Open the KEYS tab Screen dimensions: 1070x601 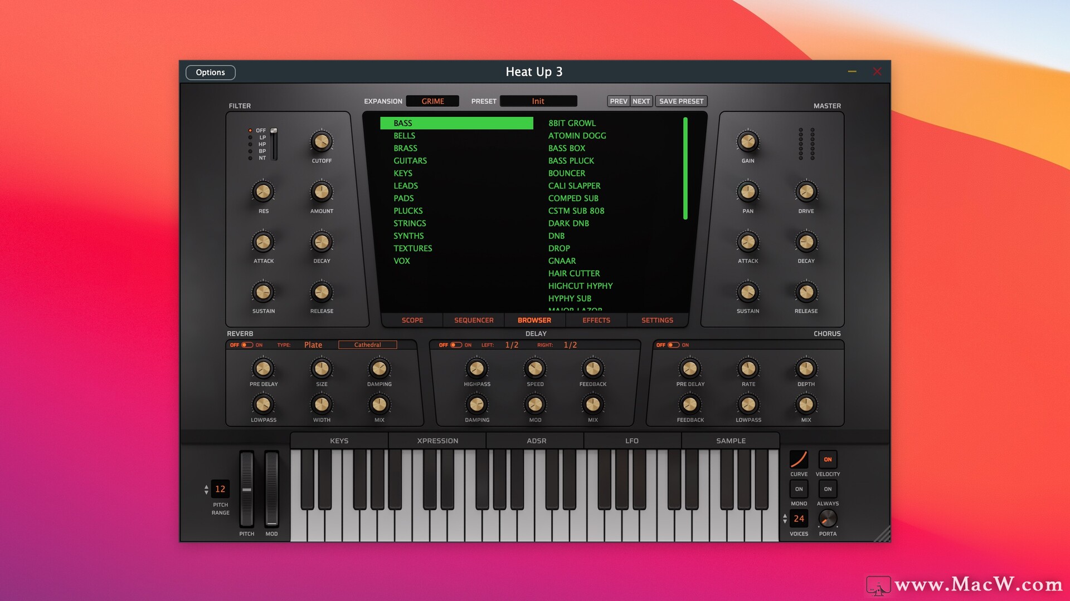tap(339, 441)
